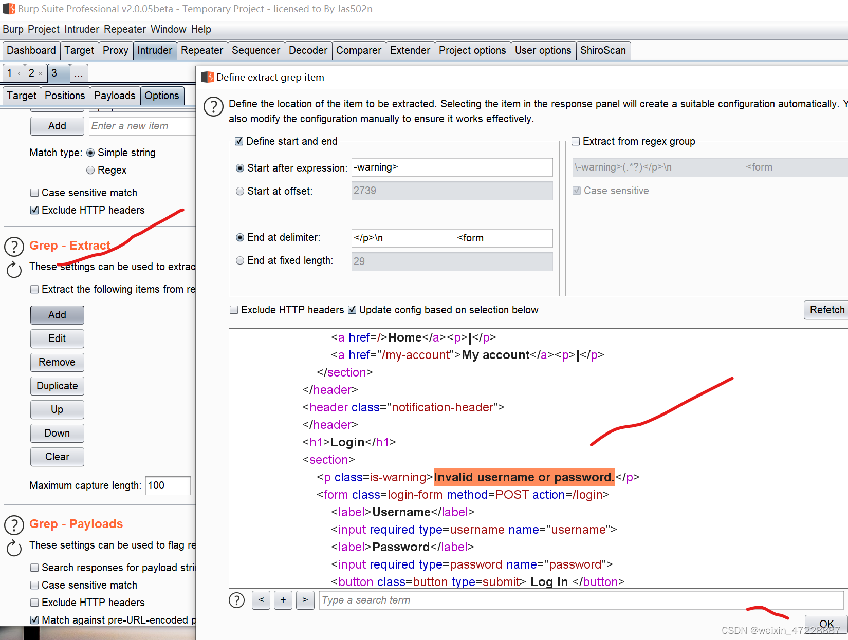Image resolution: width=848 pixels, height=640 pixels.
Task: Open help for Grep - Payloads section
Action: point(14,525)
